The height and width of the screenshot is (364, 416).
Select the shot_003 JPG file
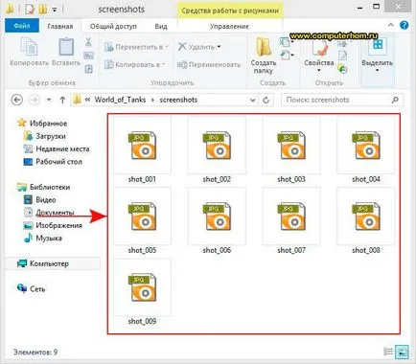[x=291, y=150]
